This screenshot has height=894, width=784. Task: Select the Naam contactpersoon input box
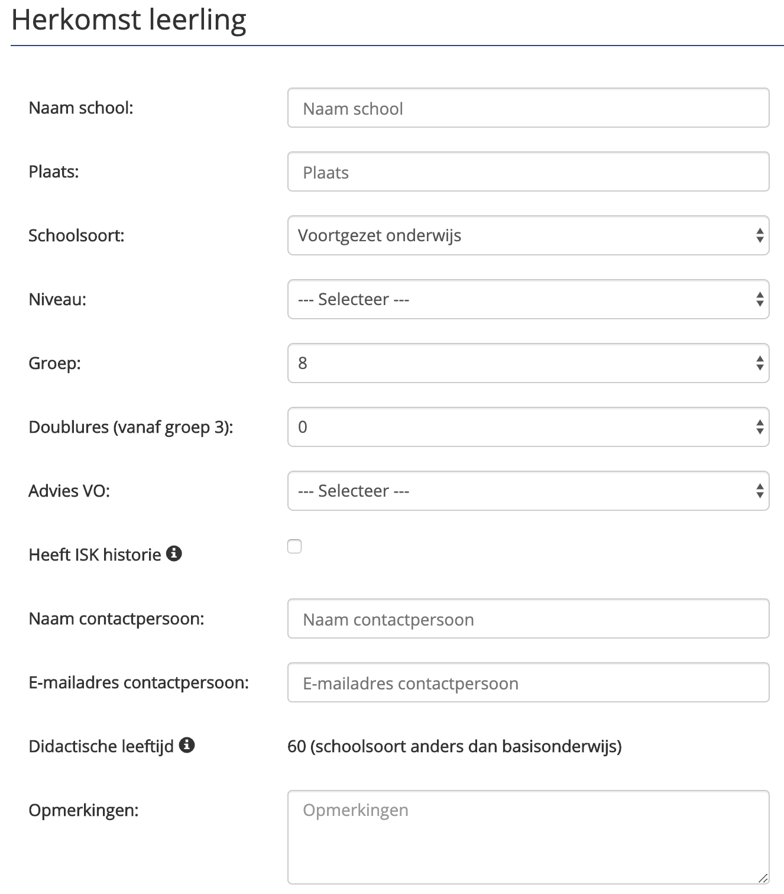click(x=528, y=618)
